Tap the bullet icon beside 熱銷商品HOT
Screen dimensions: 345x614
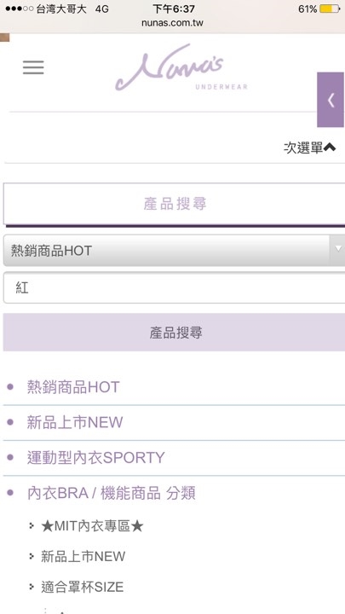point(10,387)
